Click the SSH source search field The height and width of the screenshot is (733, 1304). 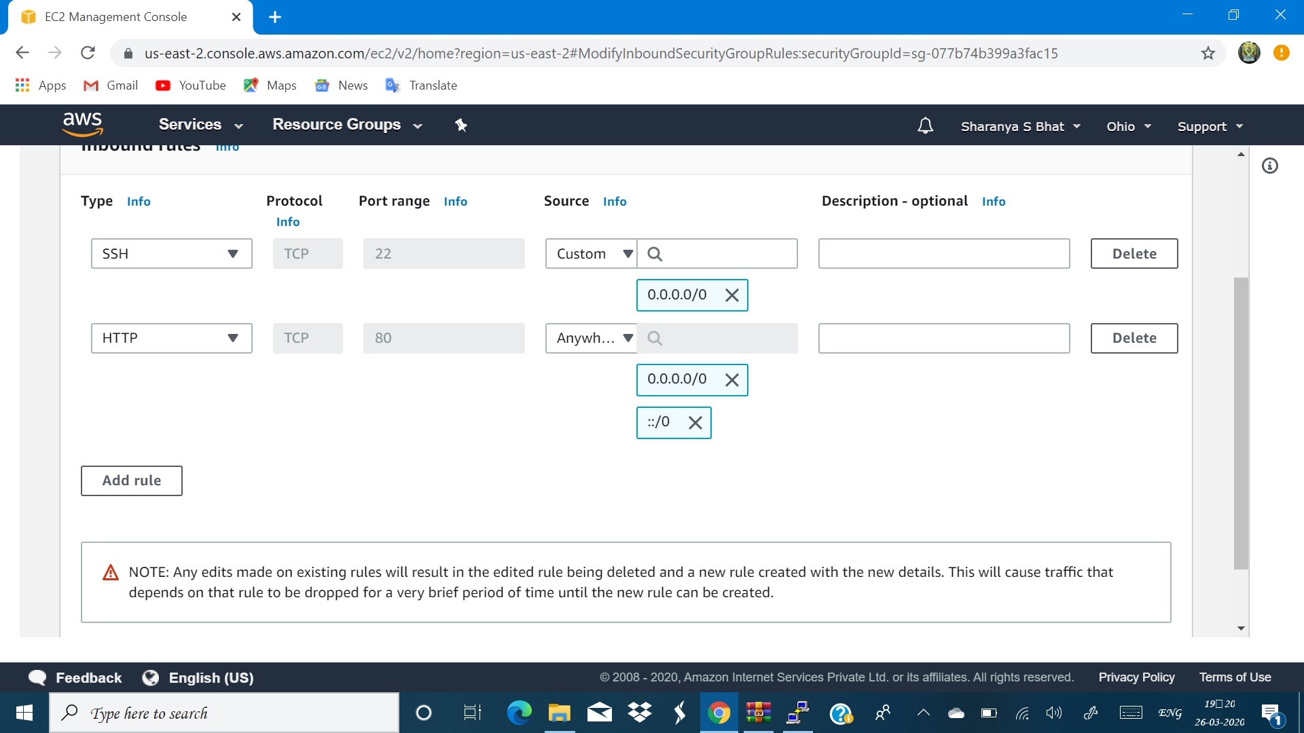pyautogui.click(x=717, y=253)
